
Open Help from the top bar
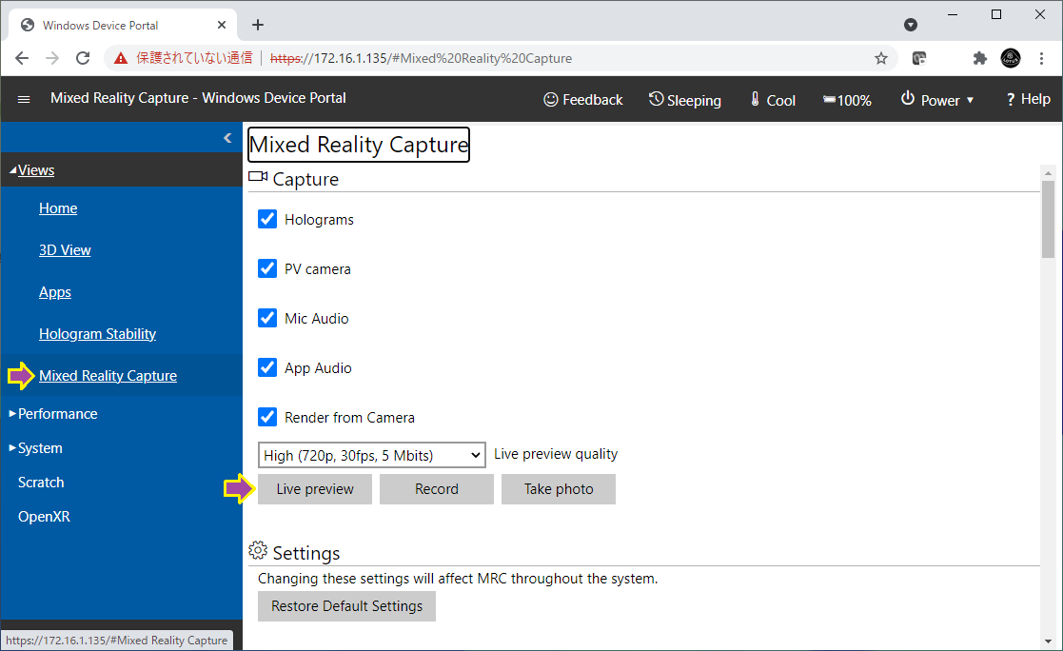click(x=1028, y=99)
